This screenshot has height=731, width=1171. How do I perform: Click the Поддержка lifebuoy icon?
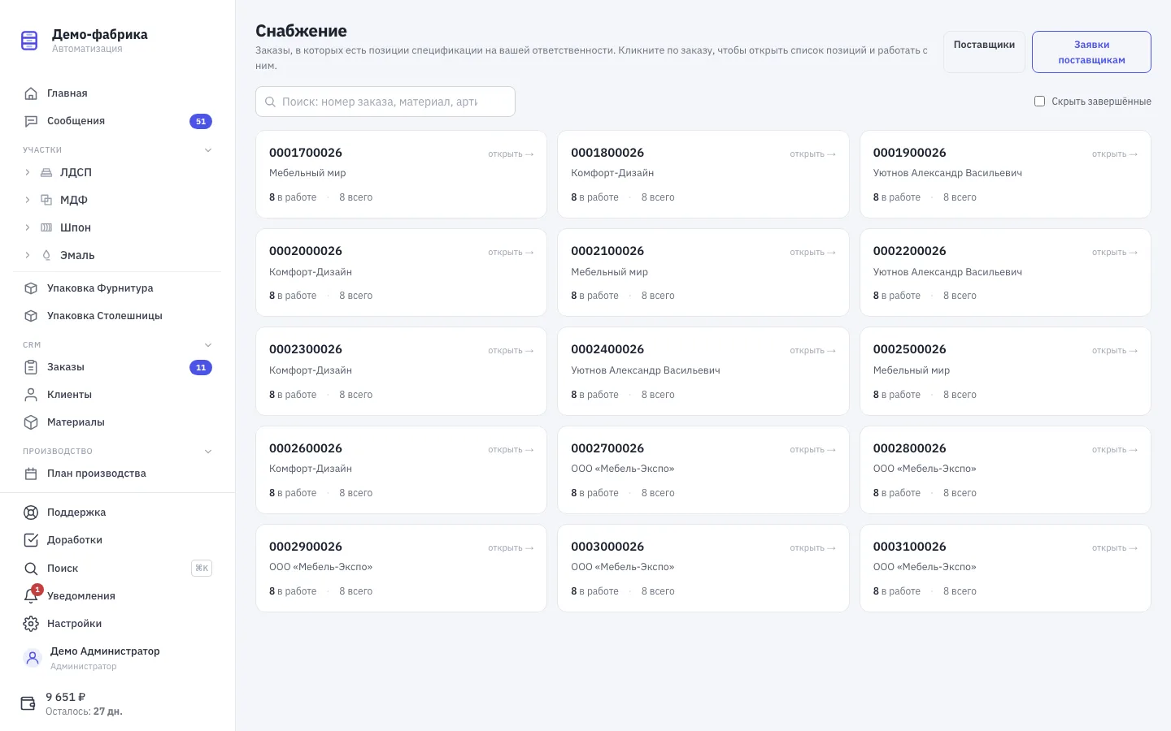pyautogui.click(x=31, y=513)
